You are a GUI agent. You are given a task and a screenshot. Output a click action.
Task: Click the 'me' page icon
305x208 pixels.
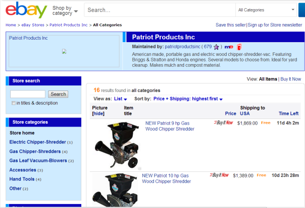click(229, 47)
